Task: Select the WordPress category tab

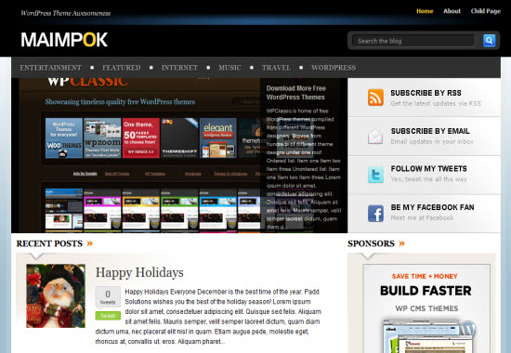Action: (334, 68)
